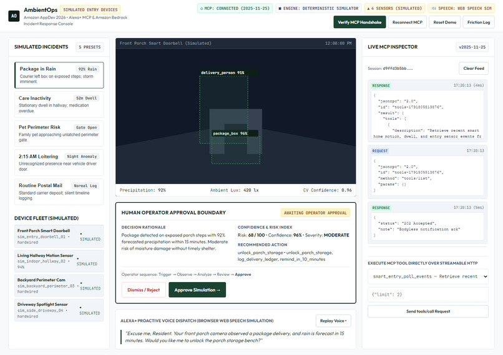Click the v2025-11-25 version badge
Screen dimensions: 503x355
click(472, 47)
